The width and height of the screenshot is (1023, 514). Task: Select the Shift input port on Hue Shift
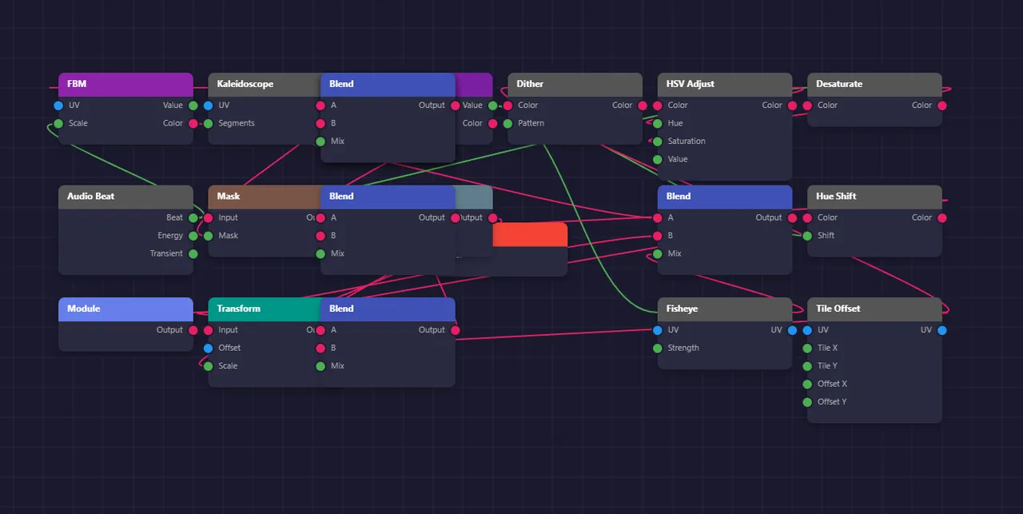pyautogui.click(x=807, y=236)
